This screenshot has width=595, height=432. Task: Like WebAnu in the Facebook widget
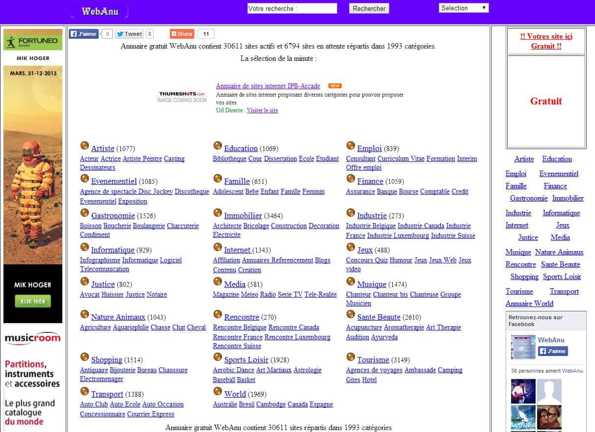coord(552,351)
